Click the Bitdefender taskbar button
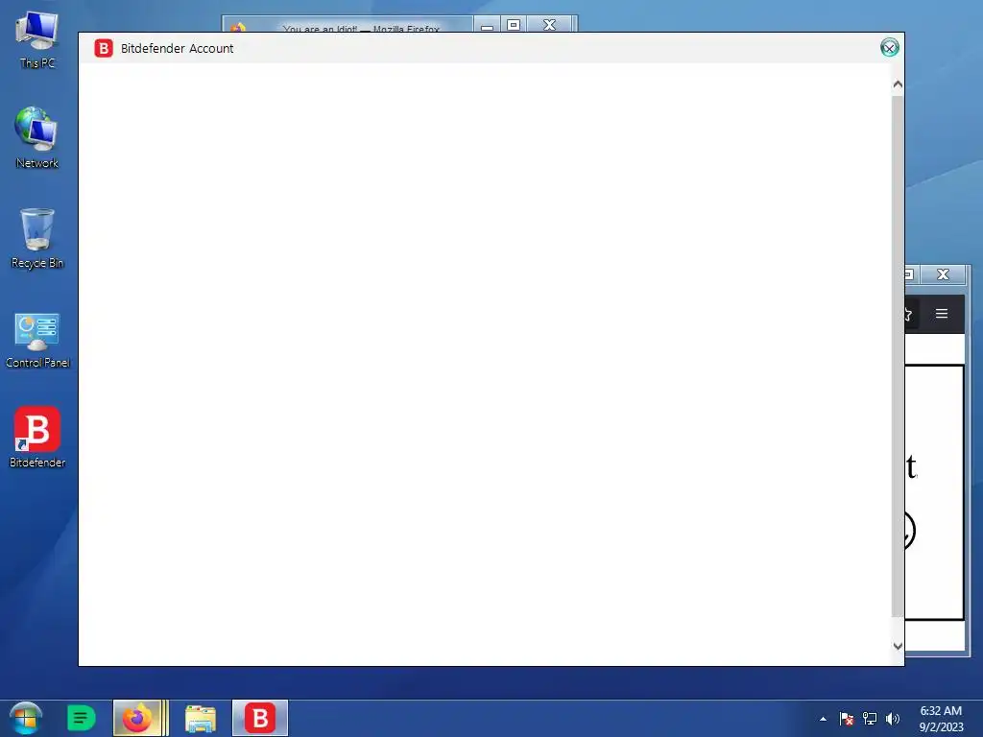Viewport: 983px width, 737px height. 260,718
